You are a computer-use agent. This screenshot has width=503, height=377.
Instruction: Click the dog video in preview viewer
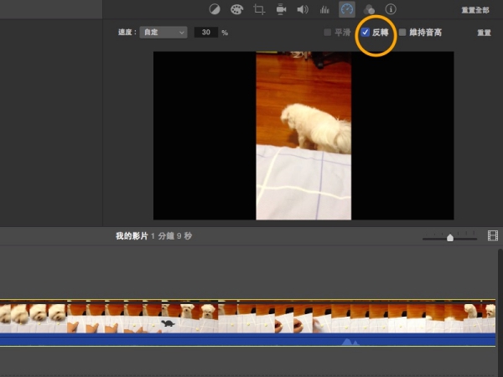click(303, 136)
